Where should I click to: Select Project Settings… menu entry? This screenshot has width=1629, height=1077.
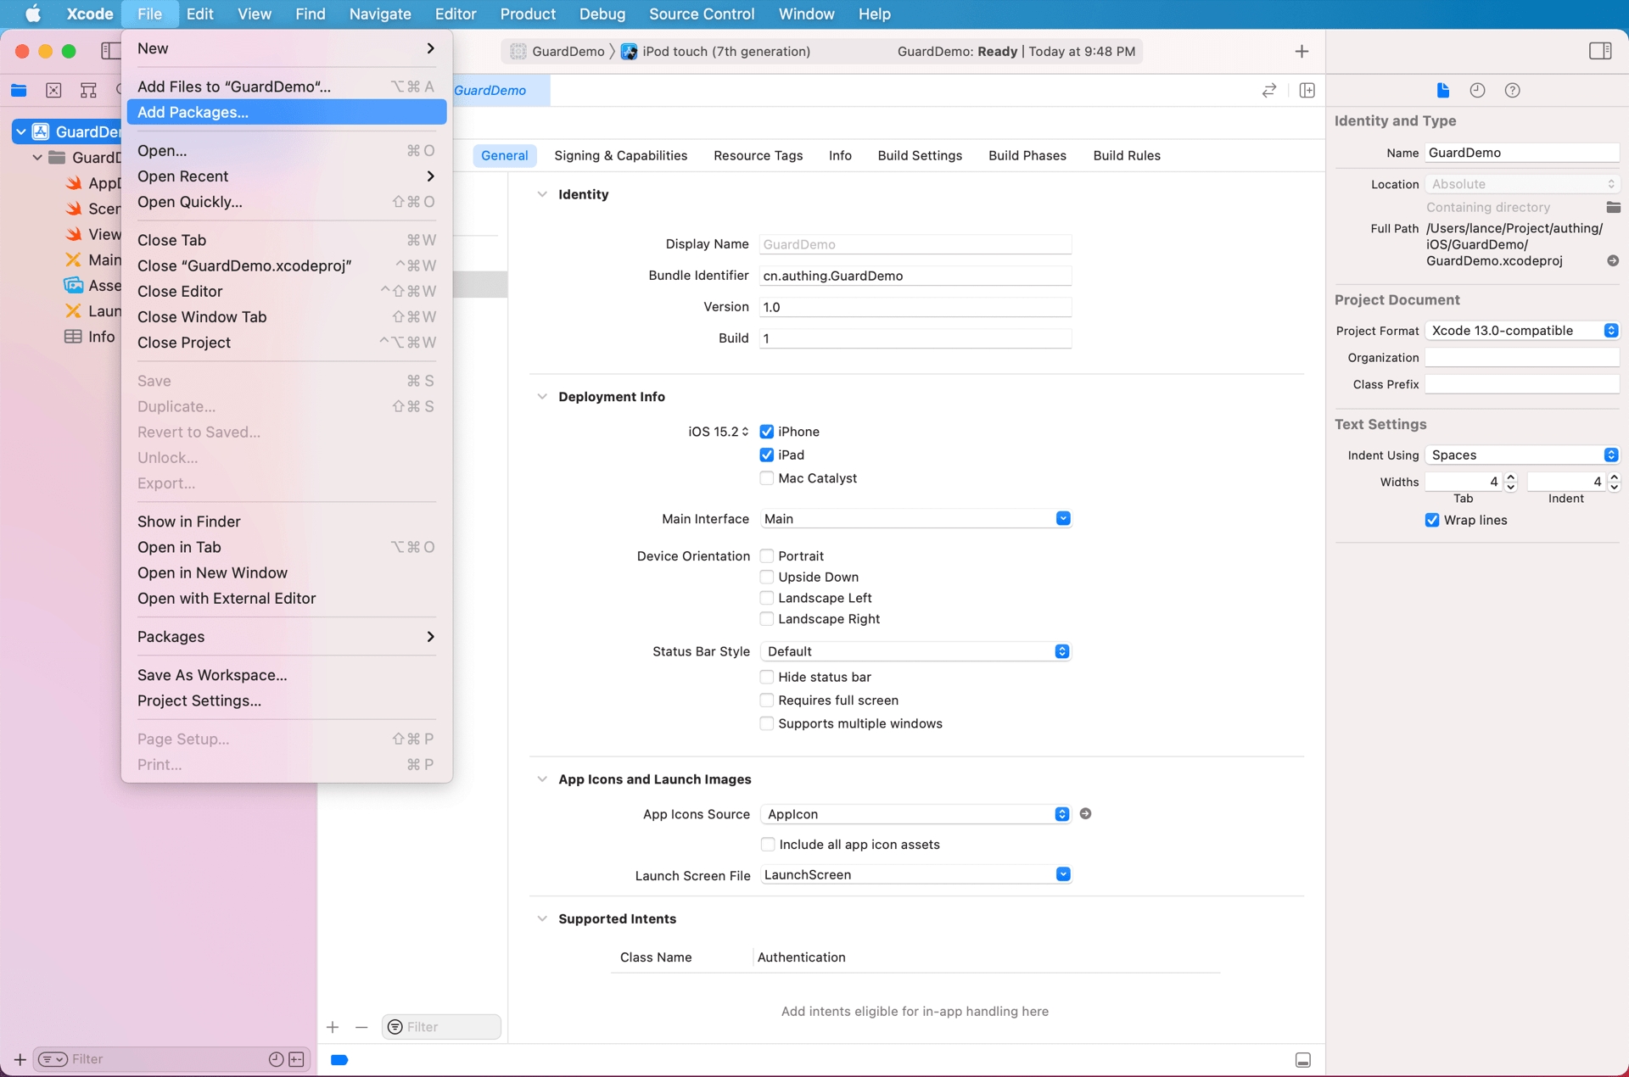click(199, 700)
